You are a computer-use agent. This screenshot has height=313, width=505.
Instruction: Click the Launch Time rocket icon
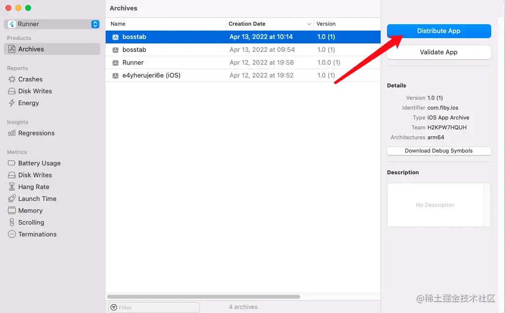11,198
